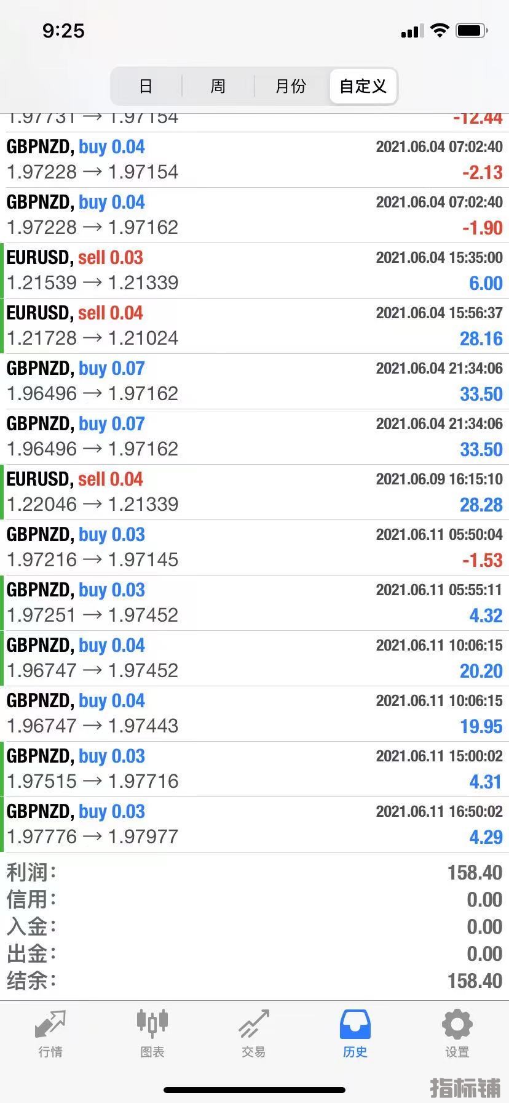
Task: Switch to 月份 month period
Action: tap(291, 86)
